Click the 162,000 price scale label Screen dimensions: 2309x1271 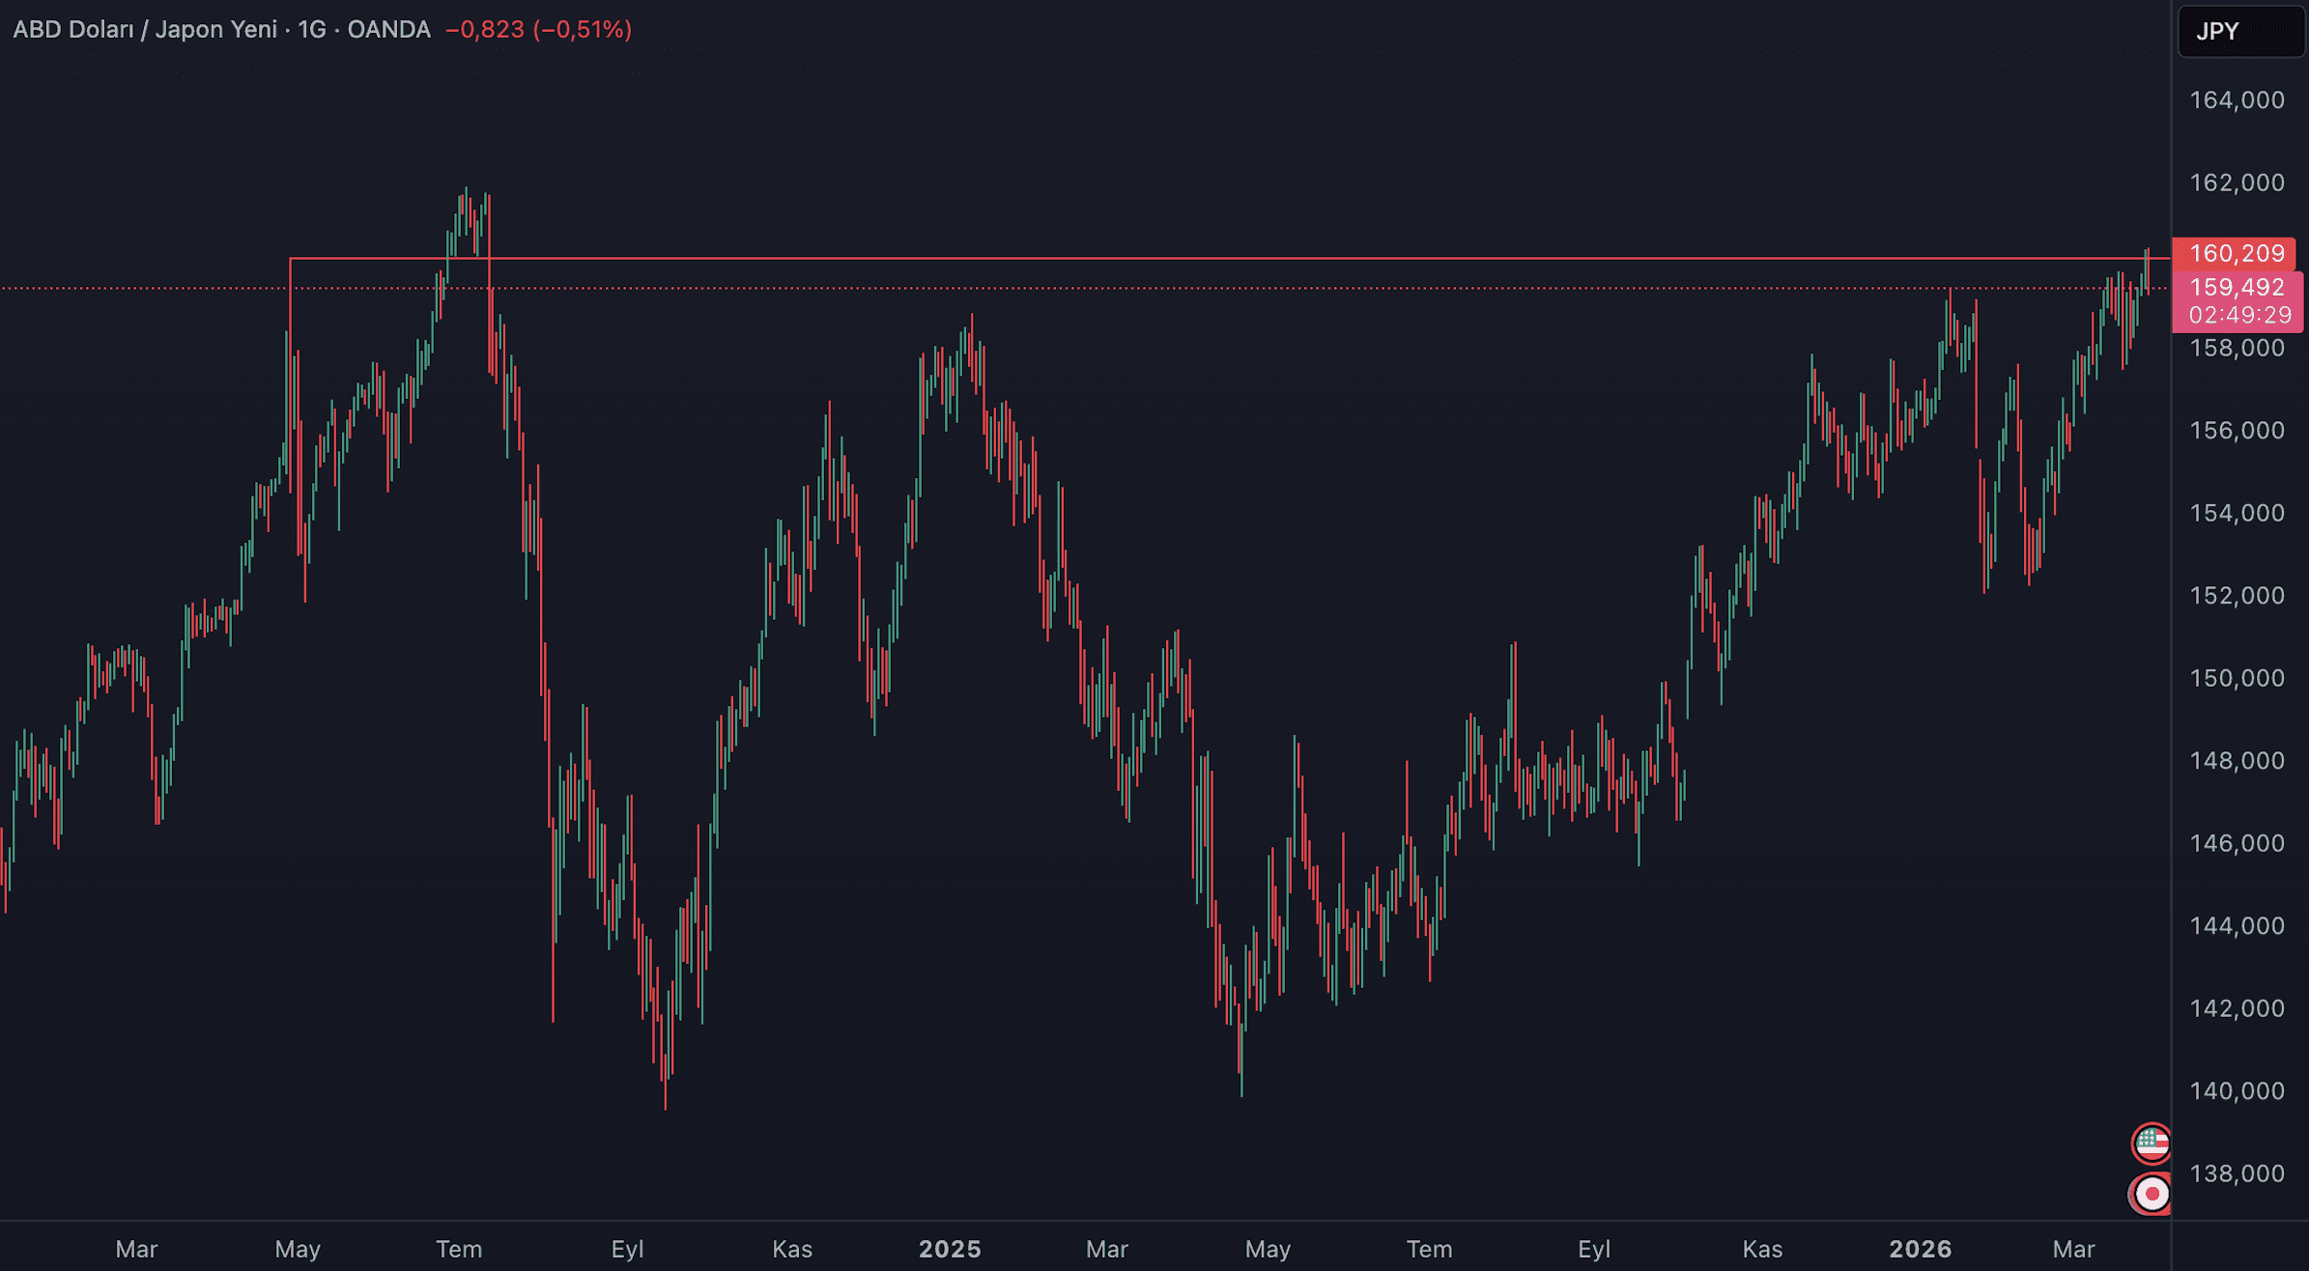point(2237,183)
